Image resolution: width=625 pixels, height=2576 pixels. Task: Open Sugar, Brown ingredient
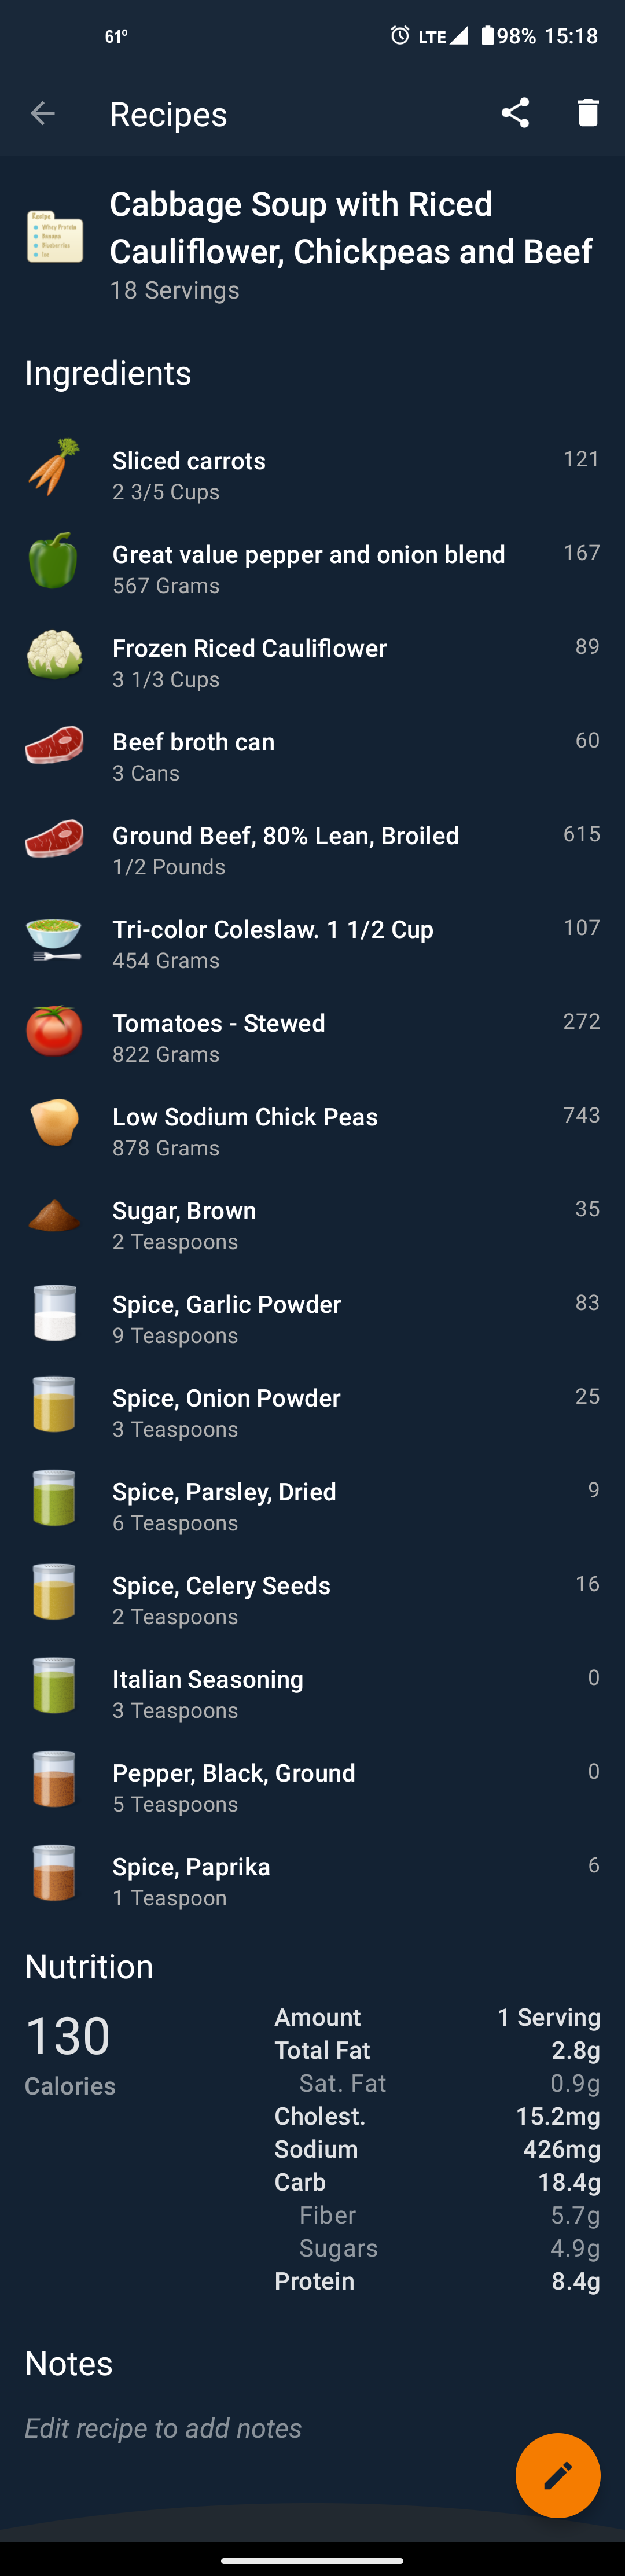pyautogui.click(x=312, y=1225)
